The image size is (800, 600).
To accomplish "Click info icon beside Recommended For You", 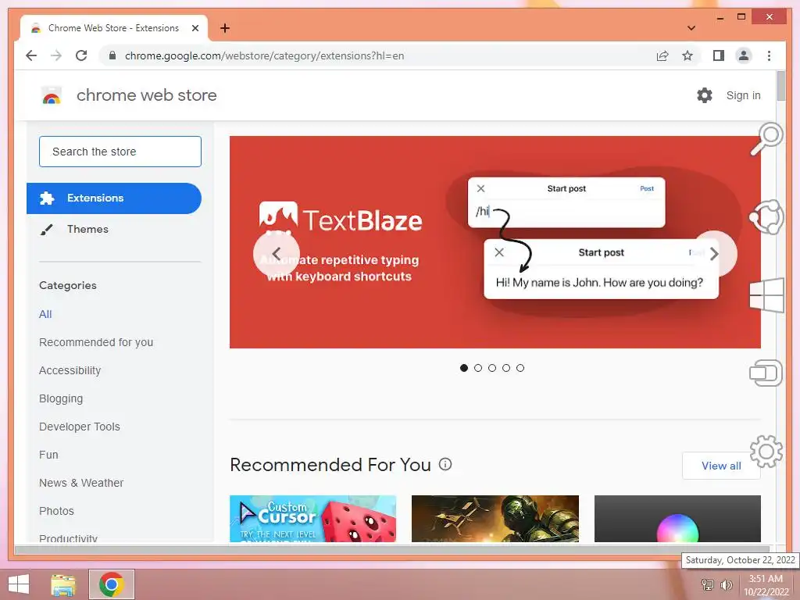I will tap(445, 464).
